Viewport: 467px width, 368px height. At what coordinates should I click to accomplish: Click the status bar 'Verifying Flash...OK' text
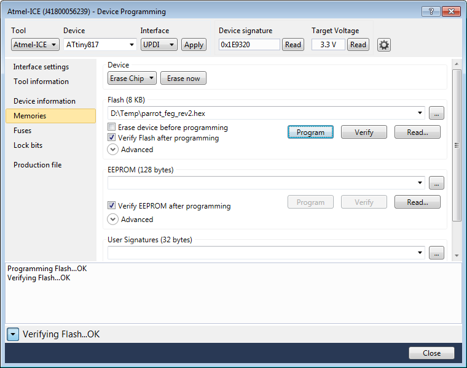click(61, 334)
